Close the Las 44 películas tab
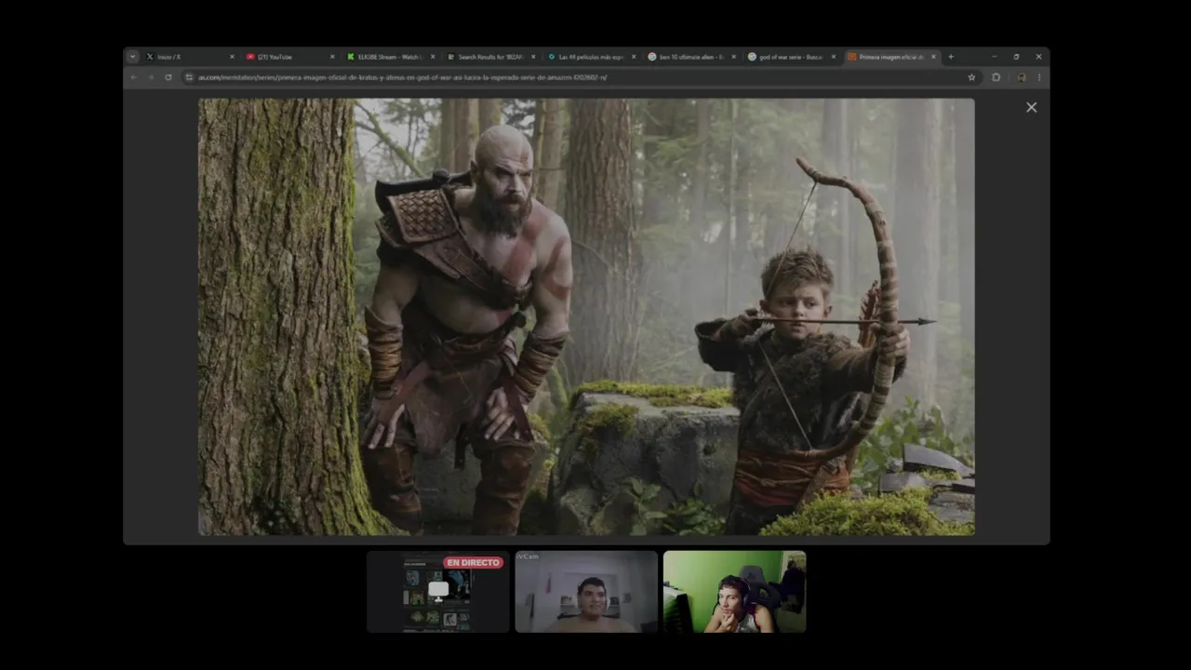This screenshot has width=1191, height=670. (x=634, y=57)
